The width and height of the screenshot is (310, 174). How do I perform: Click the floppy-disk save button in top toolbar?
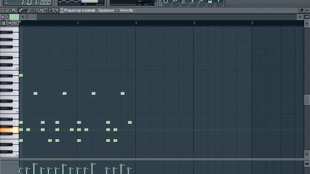tap(184, 2)
